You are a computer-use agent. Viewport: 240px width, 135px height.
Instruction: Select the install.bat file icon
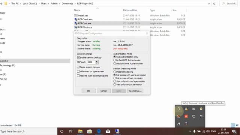click(x=76, y=15)
